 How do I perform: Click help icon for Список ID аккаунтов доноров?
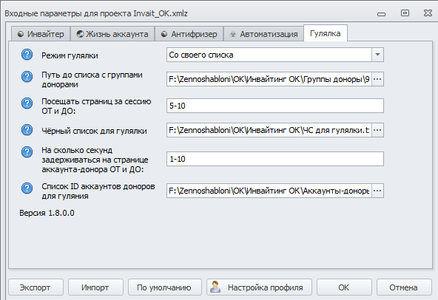27,188
